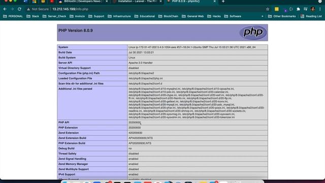Open the Slack bookmarks folder
The height and width of the screenshot is (183, 325).
[32, 16]
